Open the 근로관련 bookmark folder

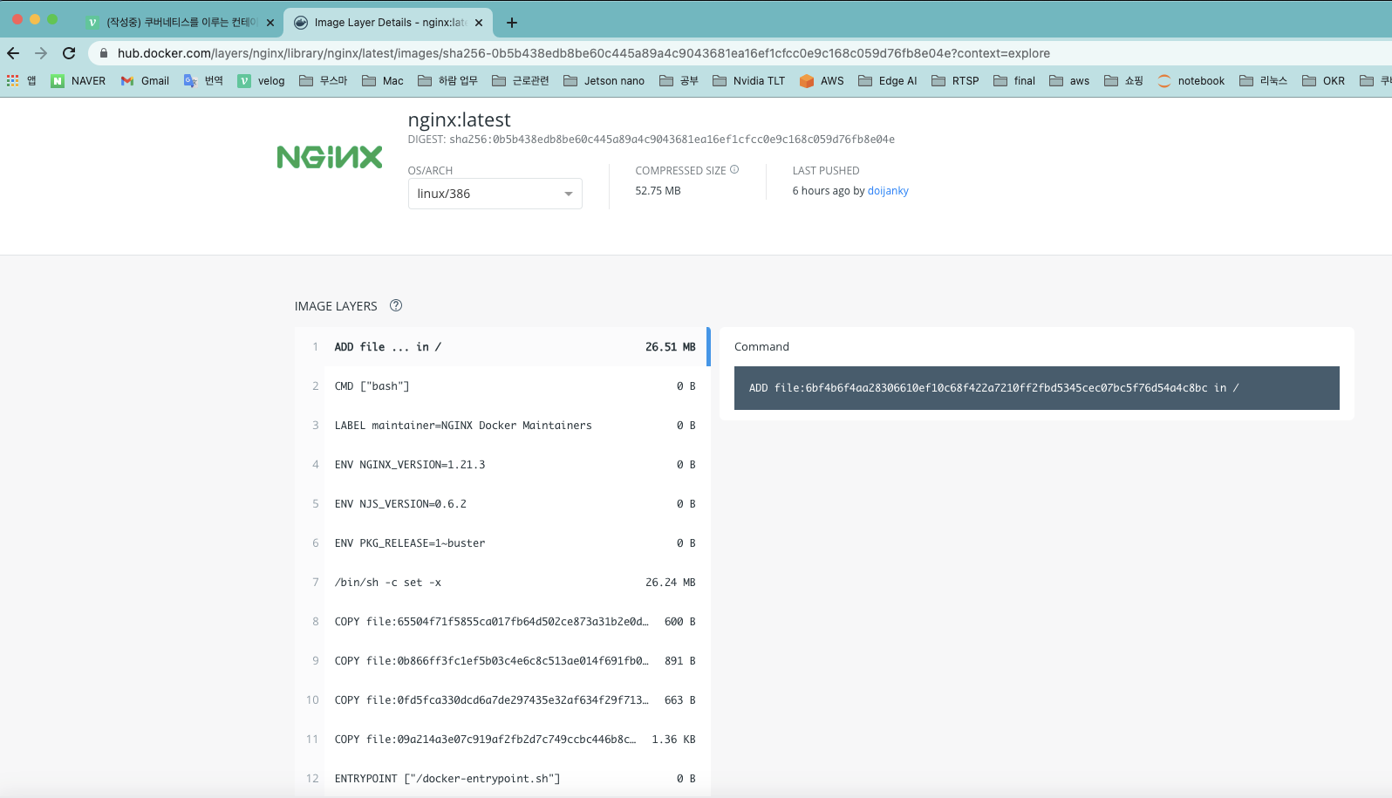click(x=521, y=80)
